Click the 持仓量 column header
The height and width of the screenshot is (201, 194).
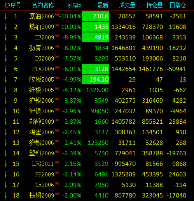(x=154, y=5)
